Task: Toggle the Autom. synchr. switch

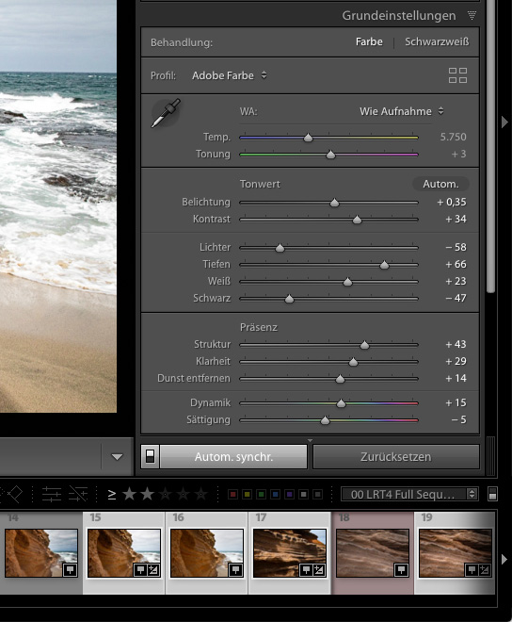Action: 150,456
